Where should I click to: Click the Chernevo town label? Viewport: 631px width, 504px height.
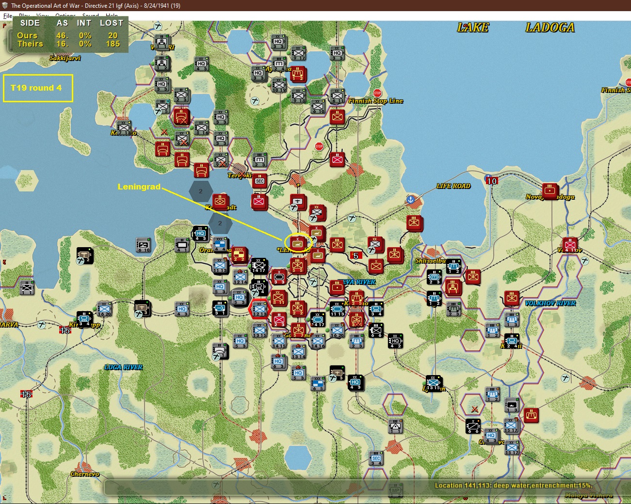tap(85, 474)
